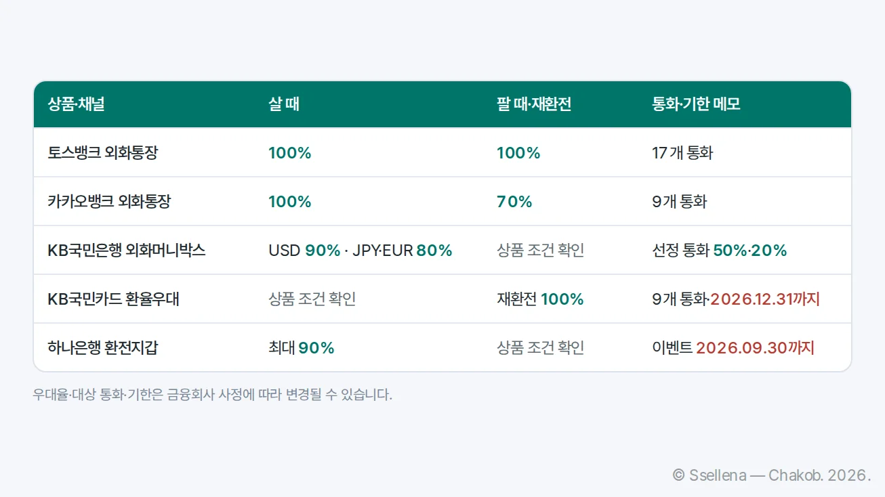The height and width of the screenshot is (497, 885).
Task: Click 토스뱅크 살 때 100% value
Action: coord(290,153)
